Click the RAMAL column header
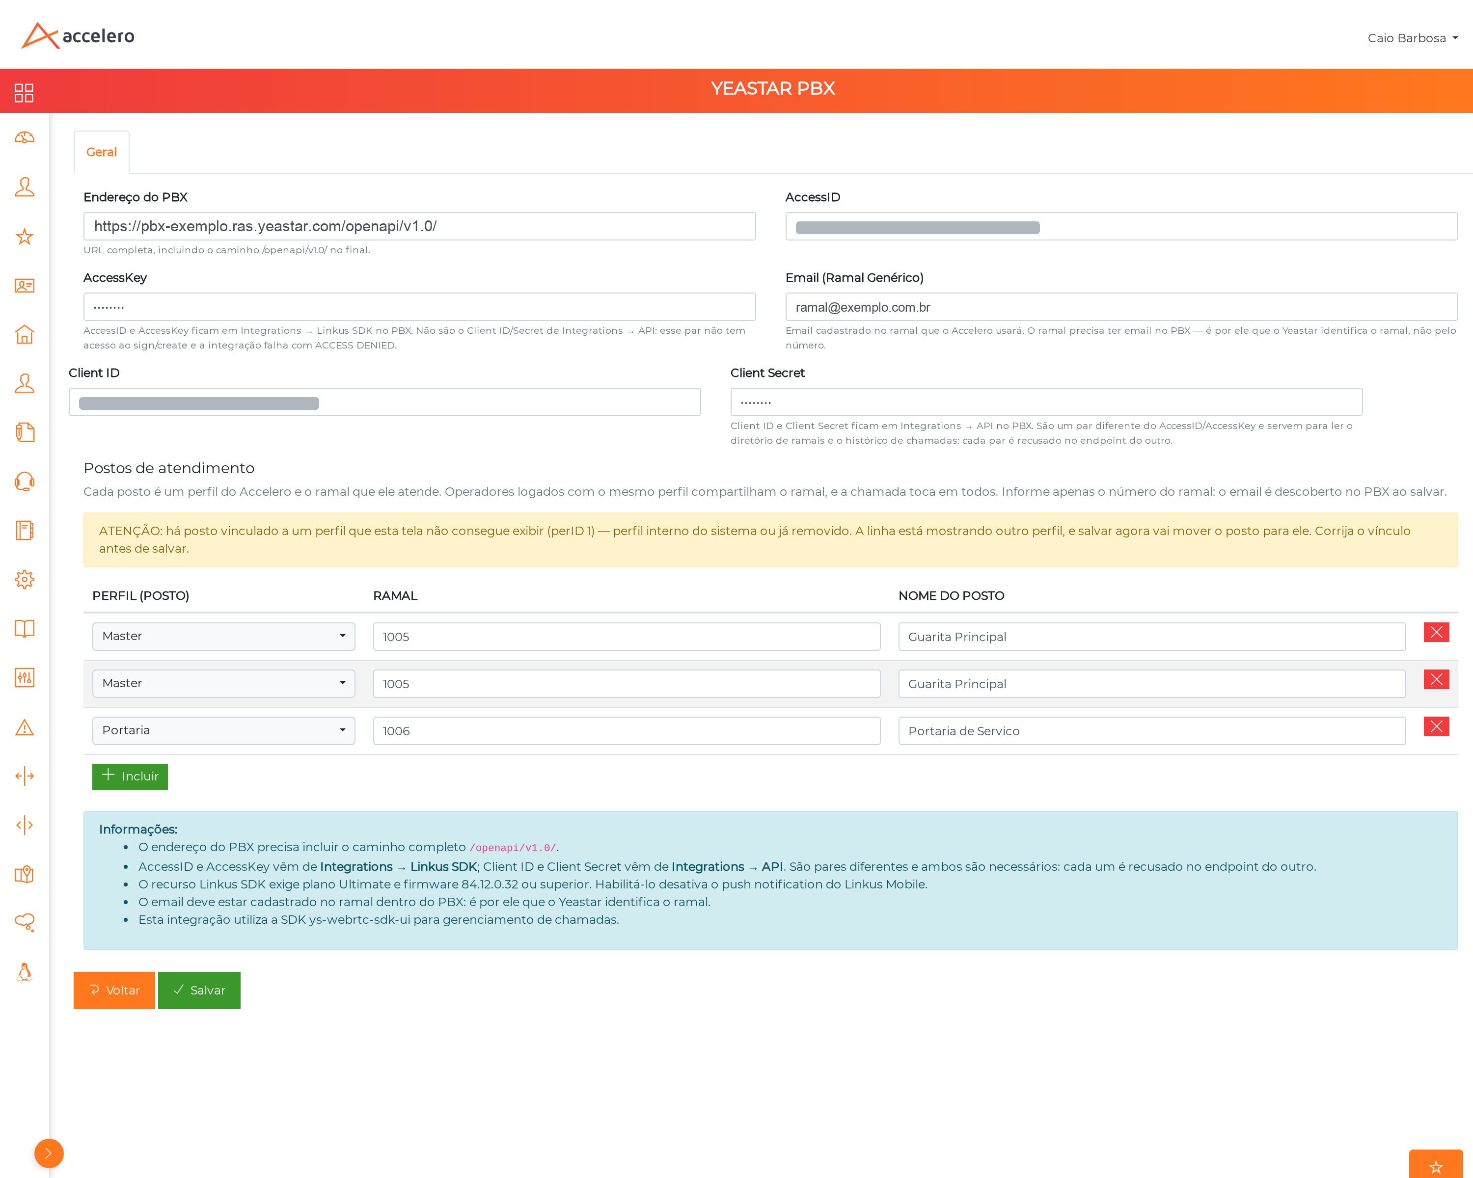The height and width of the screenshot is (1178, 1473). (395, 595)
